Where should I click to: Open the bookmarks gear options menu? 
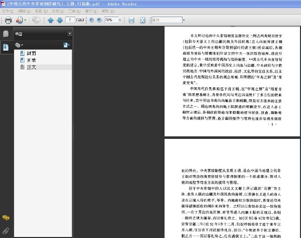[19, 45]
